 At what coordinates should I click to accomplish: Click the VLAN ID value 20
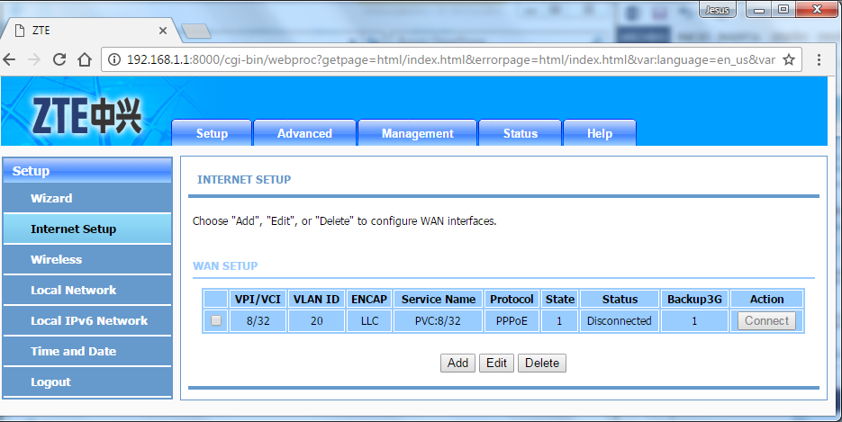point(316,320)
